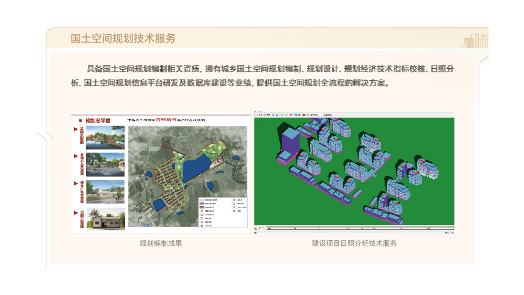524x295 pixels.
Task: Select the red arrow next to 健身广场示意图
Action: coord(76,183)
